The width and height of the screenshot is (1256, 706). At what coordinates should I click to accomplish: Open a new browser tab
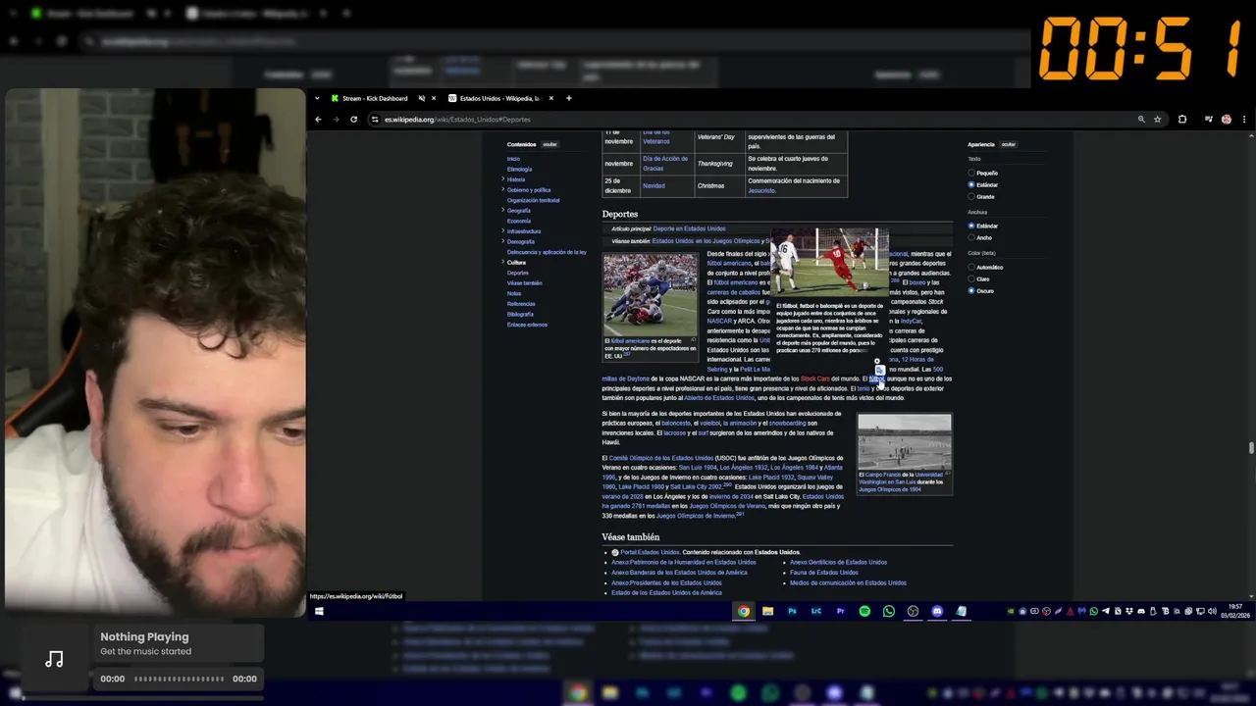click(x=568, y=98)
